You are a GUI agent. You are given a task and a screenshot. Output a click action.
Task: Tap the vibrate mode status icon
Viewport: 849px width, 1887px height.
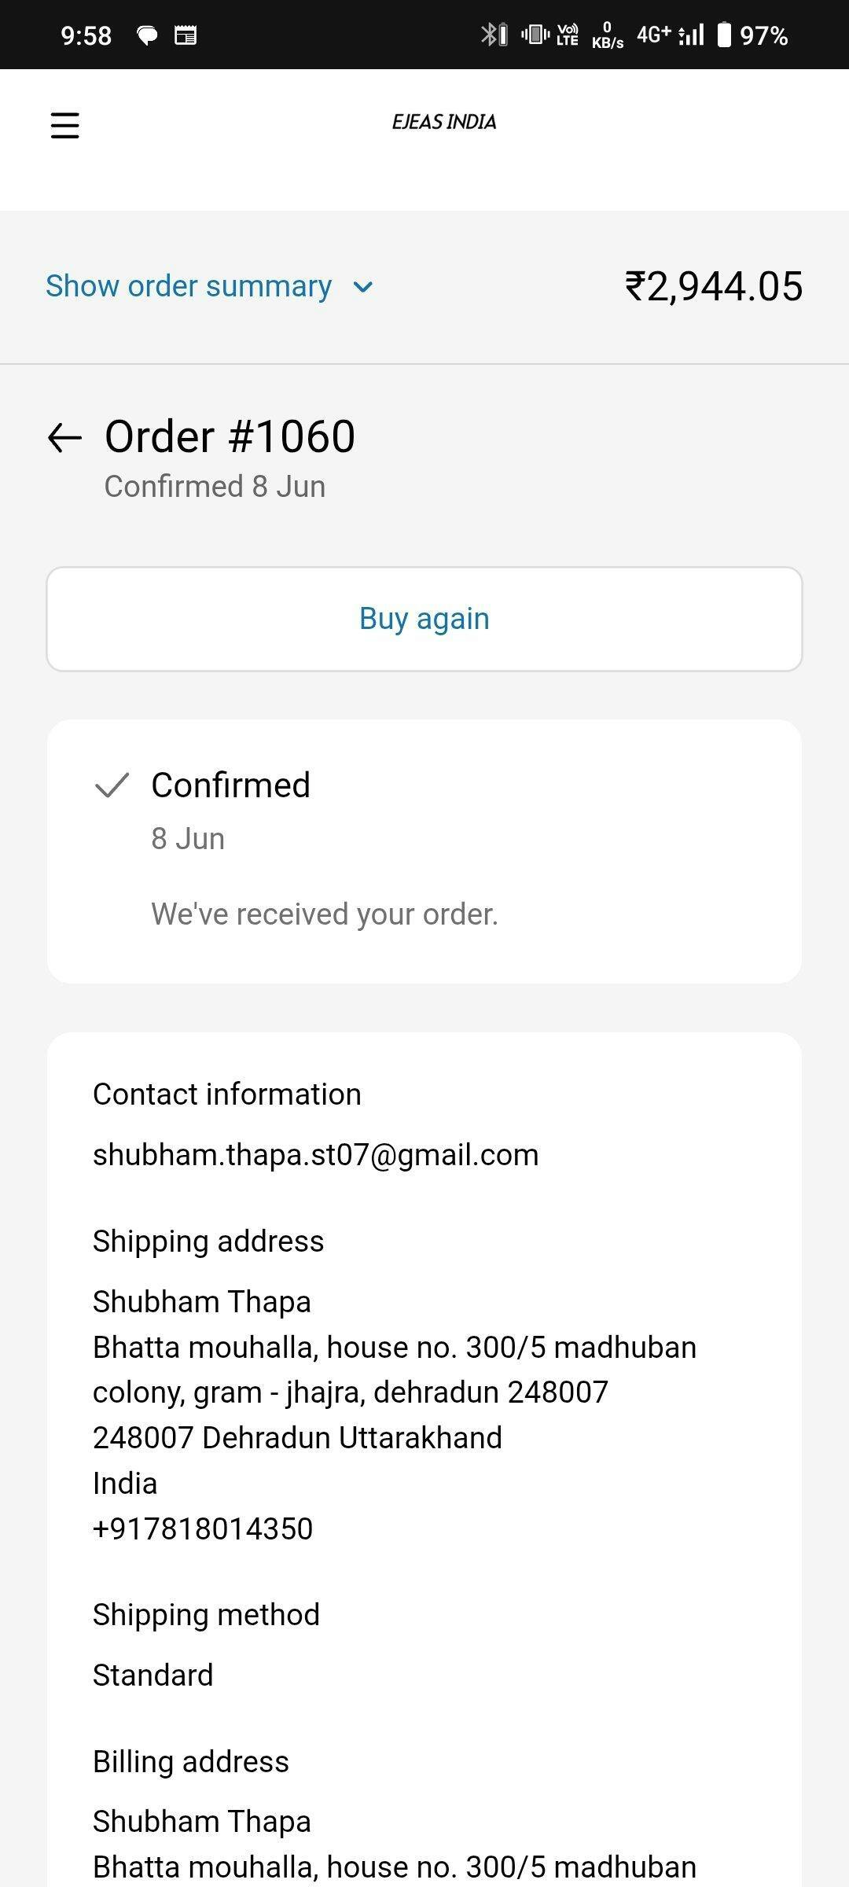tap(535, 35)
